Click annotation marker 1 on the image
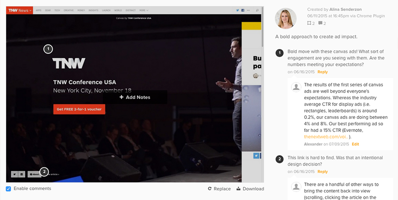398x200 pixels. [x=48, y=49]
